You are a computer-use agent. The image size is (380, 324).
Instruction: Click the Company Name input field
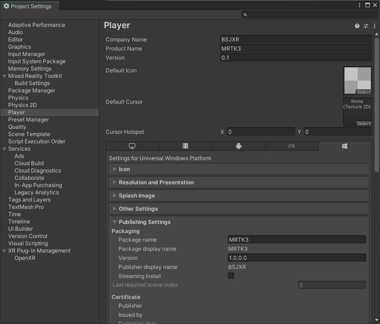pyautogui.click(x=296, y=40)
